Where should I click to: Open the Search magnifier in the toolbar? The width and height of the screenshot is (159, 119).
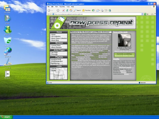click(x=77, y=10)
